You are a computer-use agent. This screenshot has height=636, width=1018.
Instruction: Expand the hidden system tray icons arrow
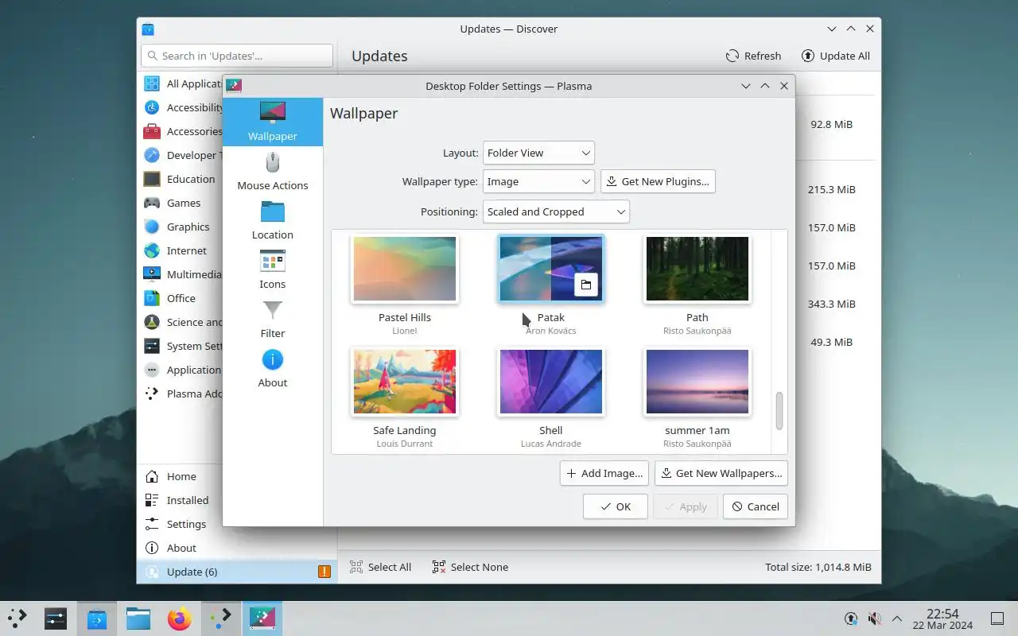coord(897,618)
